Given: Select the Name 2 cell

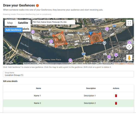Looking at the screenshot, I should tap(38, 103).
